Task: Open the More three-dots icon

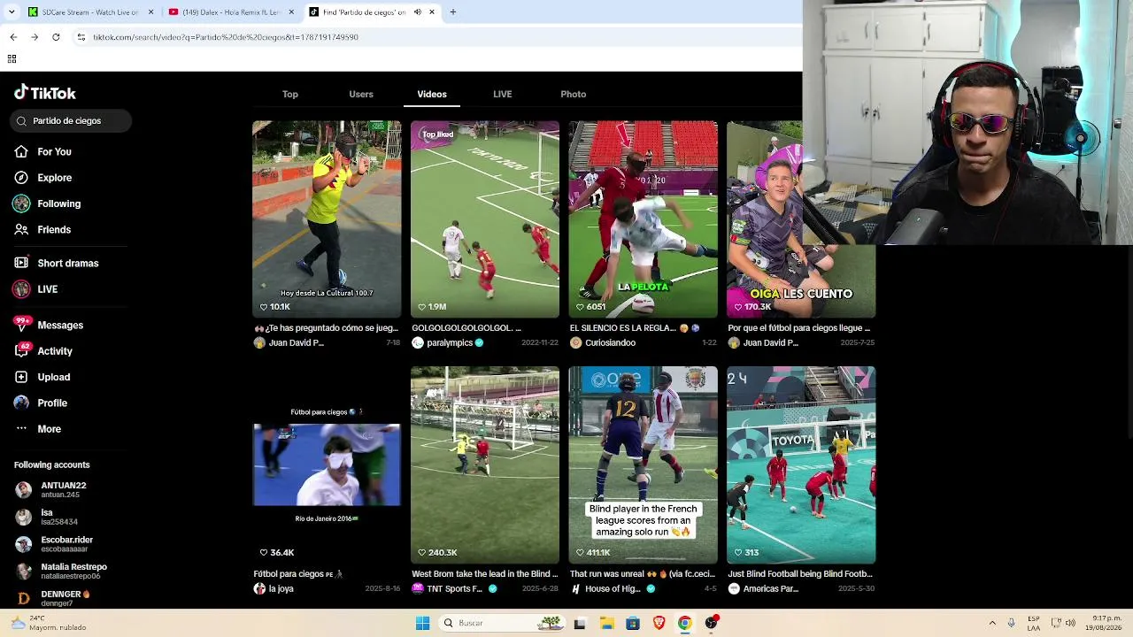Action: pyautogui.click(x=21, y=429)
